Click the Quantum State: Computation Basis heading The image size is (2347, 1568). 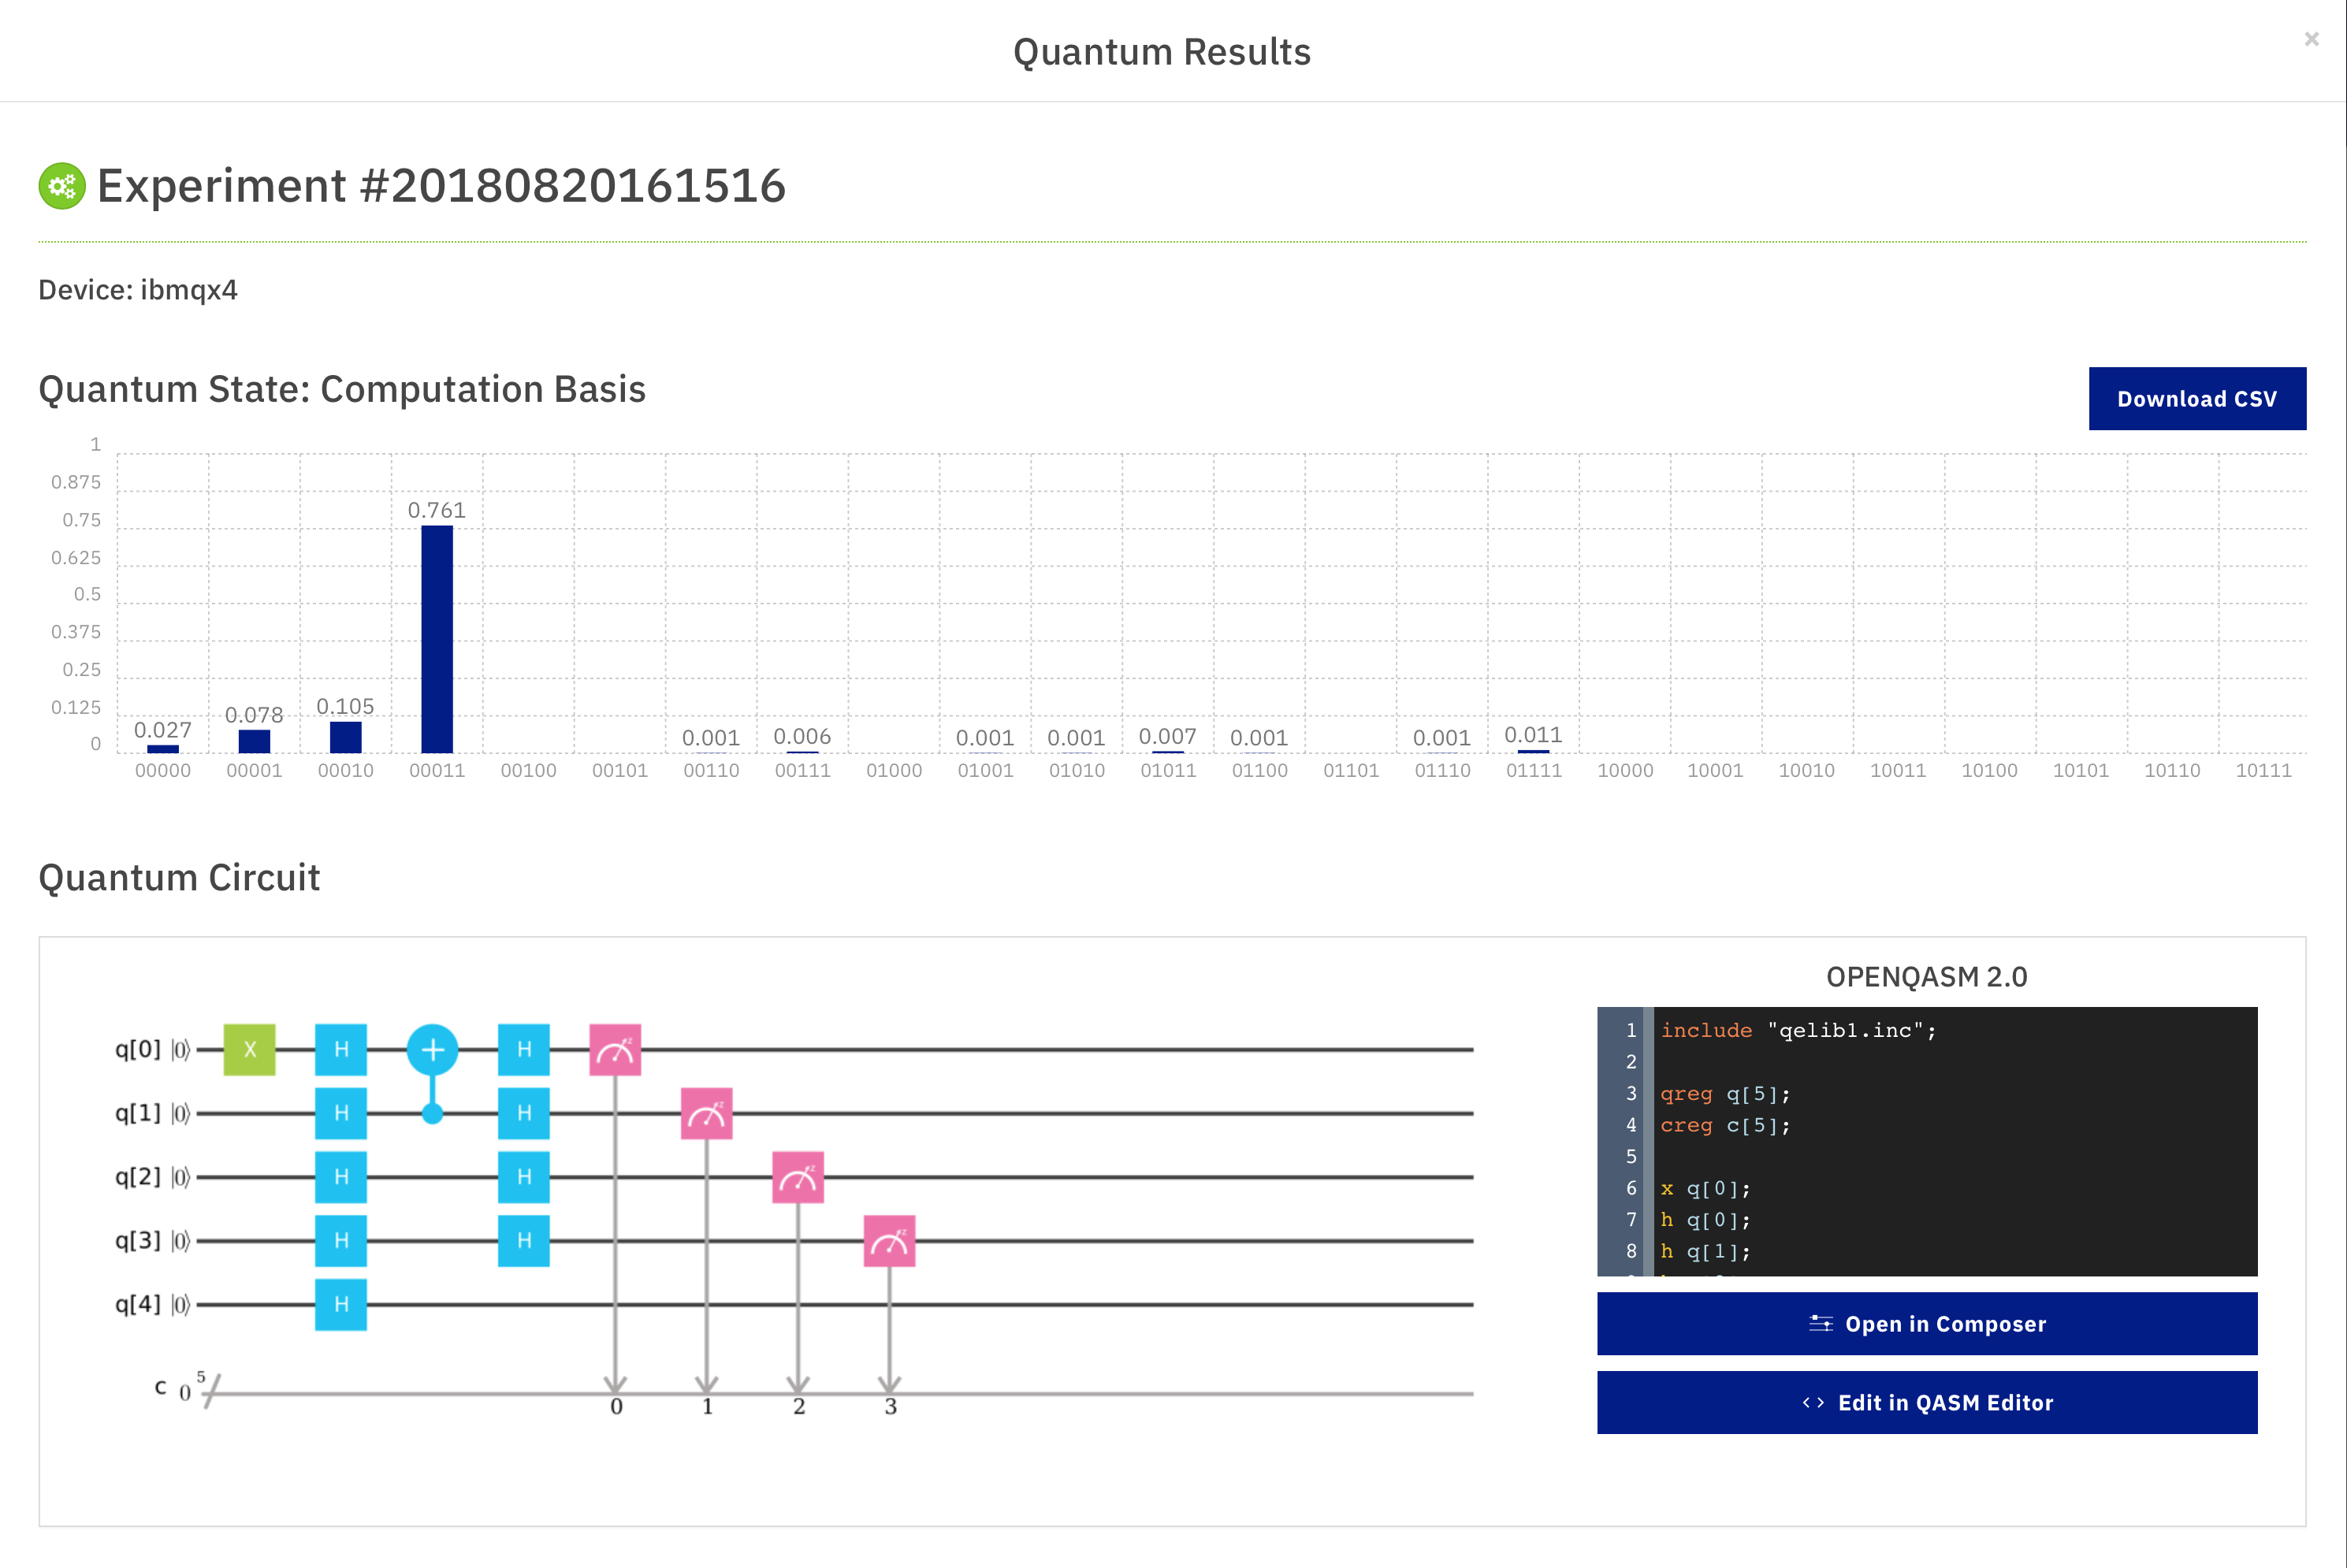(342, 390)
